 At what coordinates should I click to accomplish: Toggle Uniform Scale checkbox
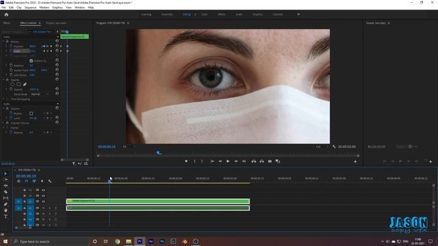tap(31, 61)
